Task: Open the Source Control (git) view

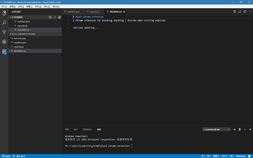Action: pos(4,32)
